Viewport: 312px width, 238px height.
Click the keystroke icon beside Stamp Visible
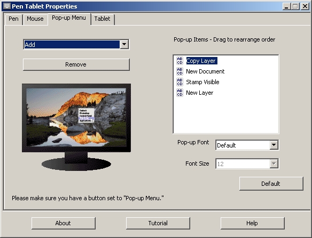tap(180, 82)
